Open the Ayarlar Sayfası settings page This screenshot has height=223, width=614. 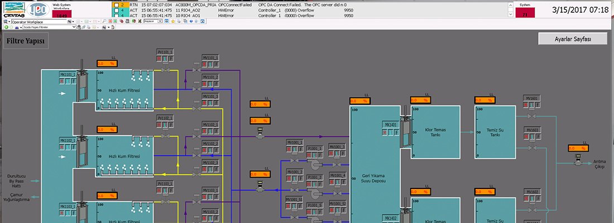[572, 38]
